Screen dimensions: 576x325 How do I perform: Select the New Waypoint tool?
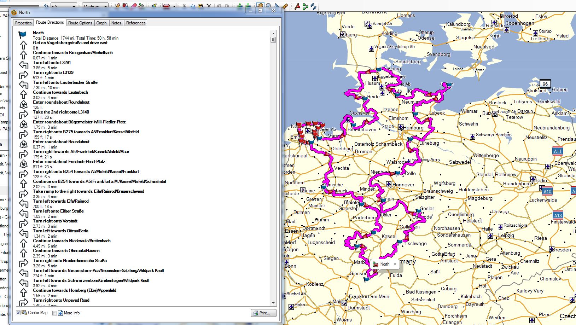[297, 6]
